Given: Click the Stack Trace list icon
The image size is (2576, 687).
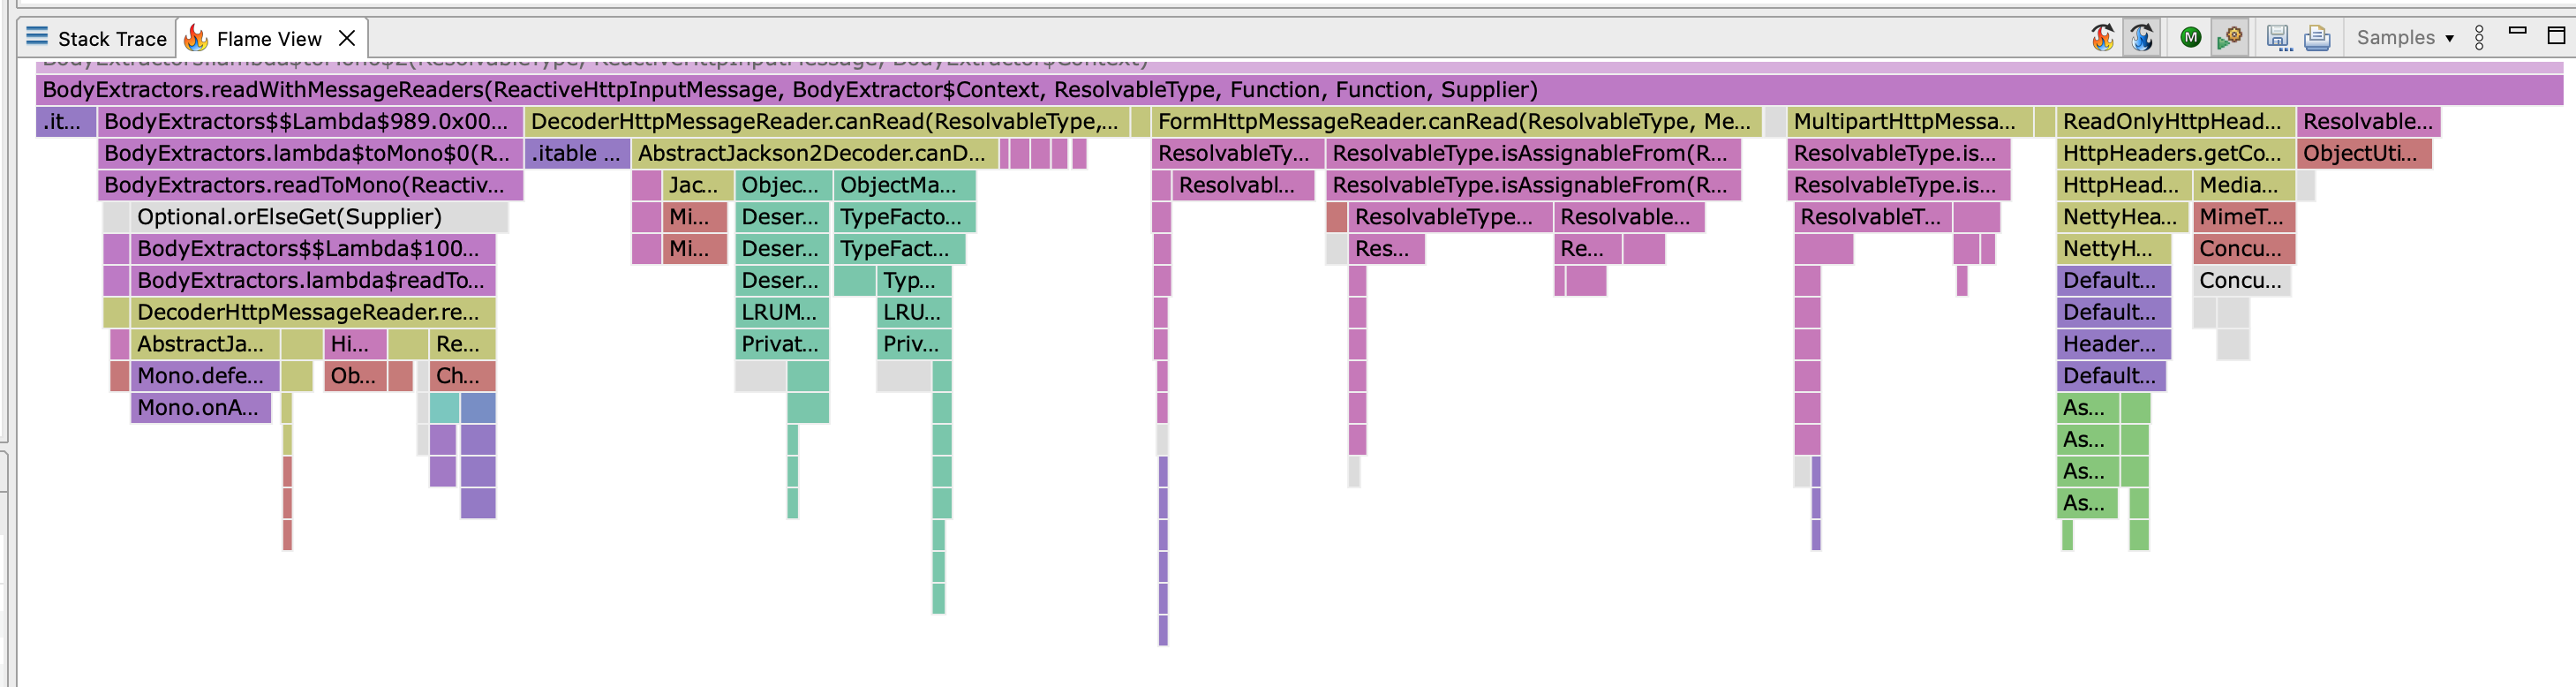Looking at the screenshot, I should pyautogui.click(x=37, y=37).
